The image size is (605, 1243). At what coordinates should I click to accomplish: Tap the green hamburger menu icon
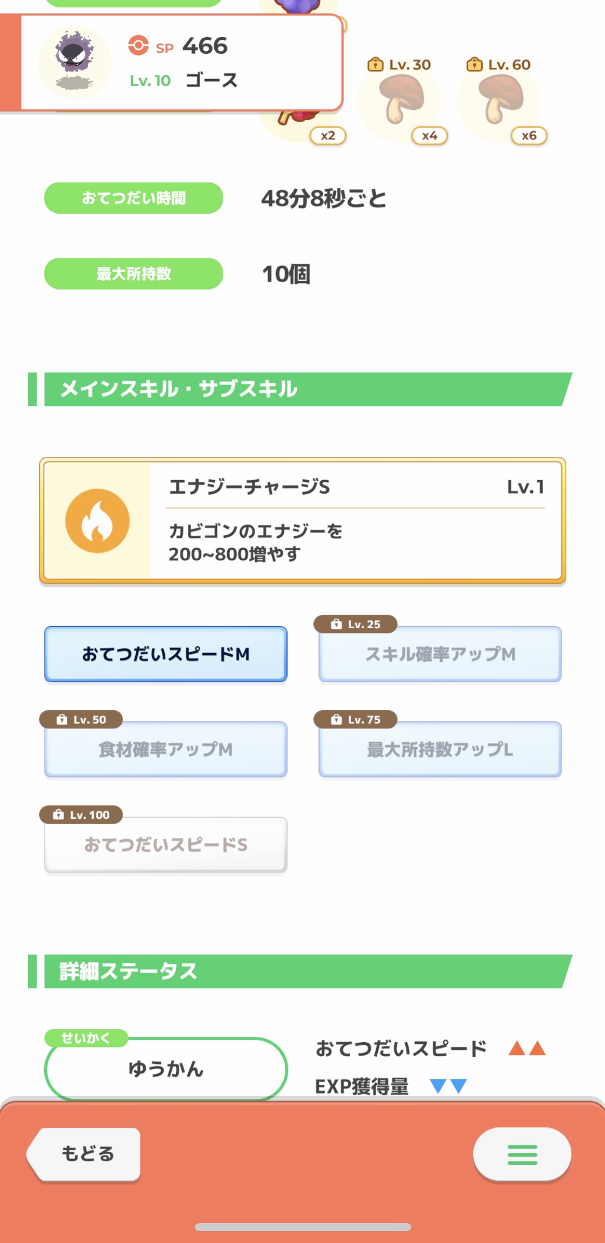(x=522, y=1154)
